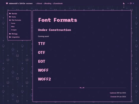The image size is (139, 104).
Task: Click the Under Construction heading
Action: pyautogui.click(x=54, y=30)
